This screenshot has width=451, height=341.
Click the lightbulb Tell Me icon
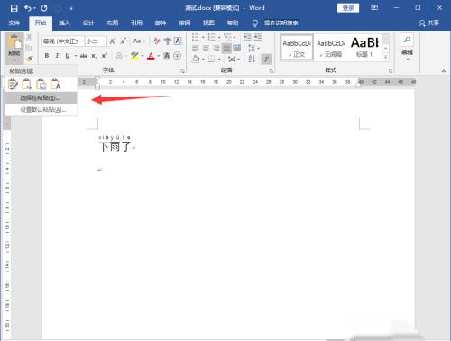click(x=255, y=23)
